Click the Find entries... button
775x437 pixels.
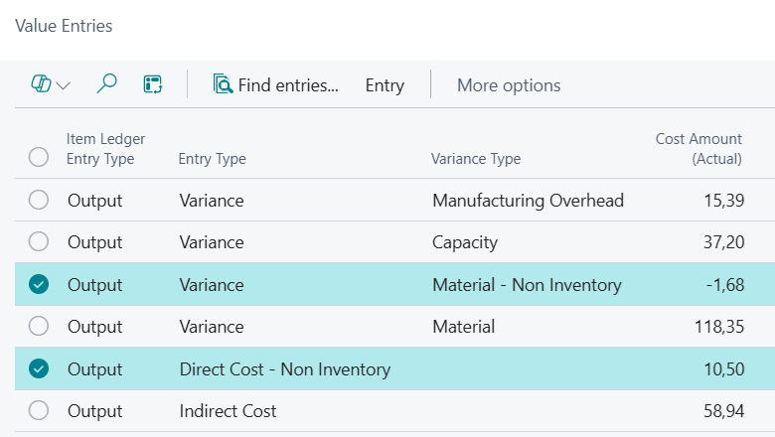tap(276, 85)
